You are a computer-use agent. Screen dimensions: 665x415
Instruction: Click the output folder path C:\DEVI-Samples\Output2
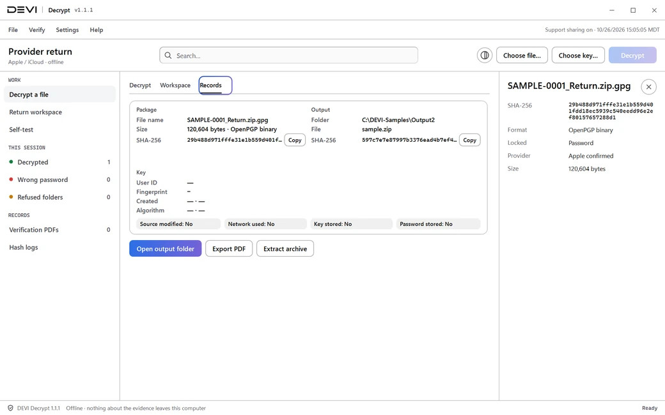[x=398, y=120]
